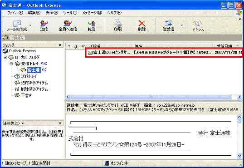Image resolution: width=244 pixels, height=168 pixels.
Task: Open the dropdown arrow beside 送受信
Action: click(182, 25)
